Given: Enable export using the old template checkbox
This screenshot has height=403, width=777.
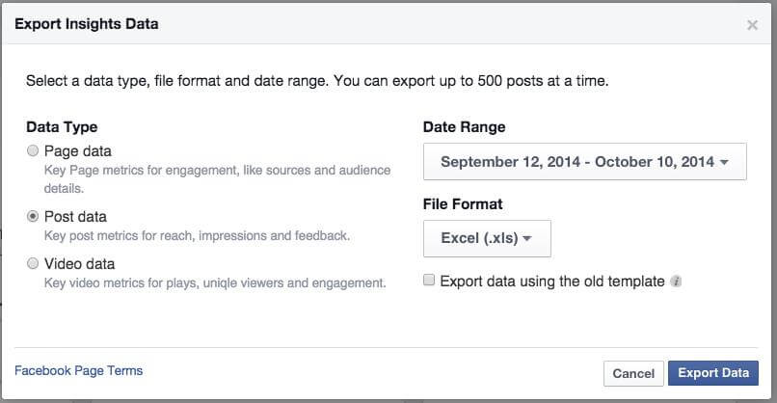Looking at the screenshot, I should (x=429, y=282).
